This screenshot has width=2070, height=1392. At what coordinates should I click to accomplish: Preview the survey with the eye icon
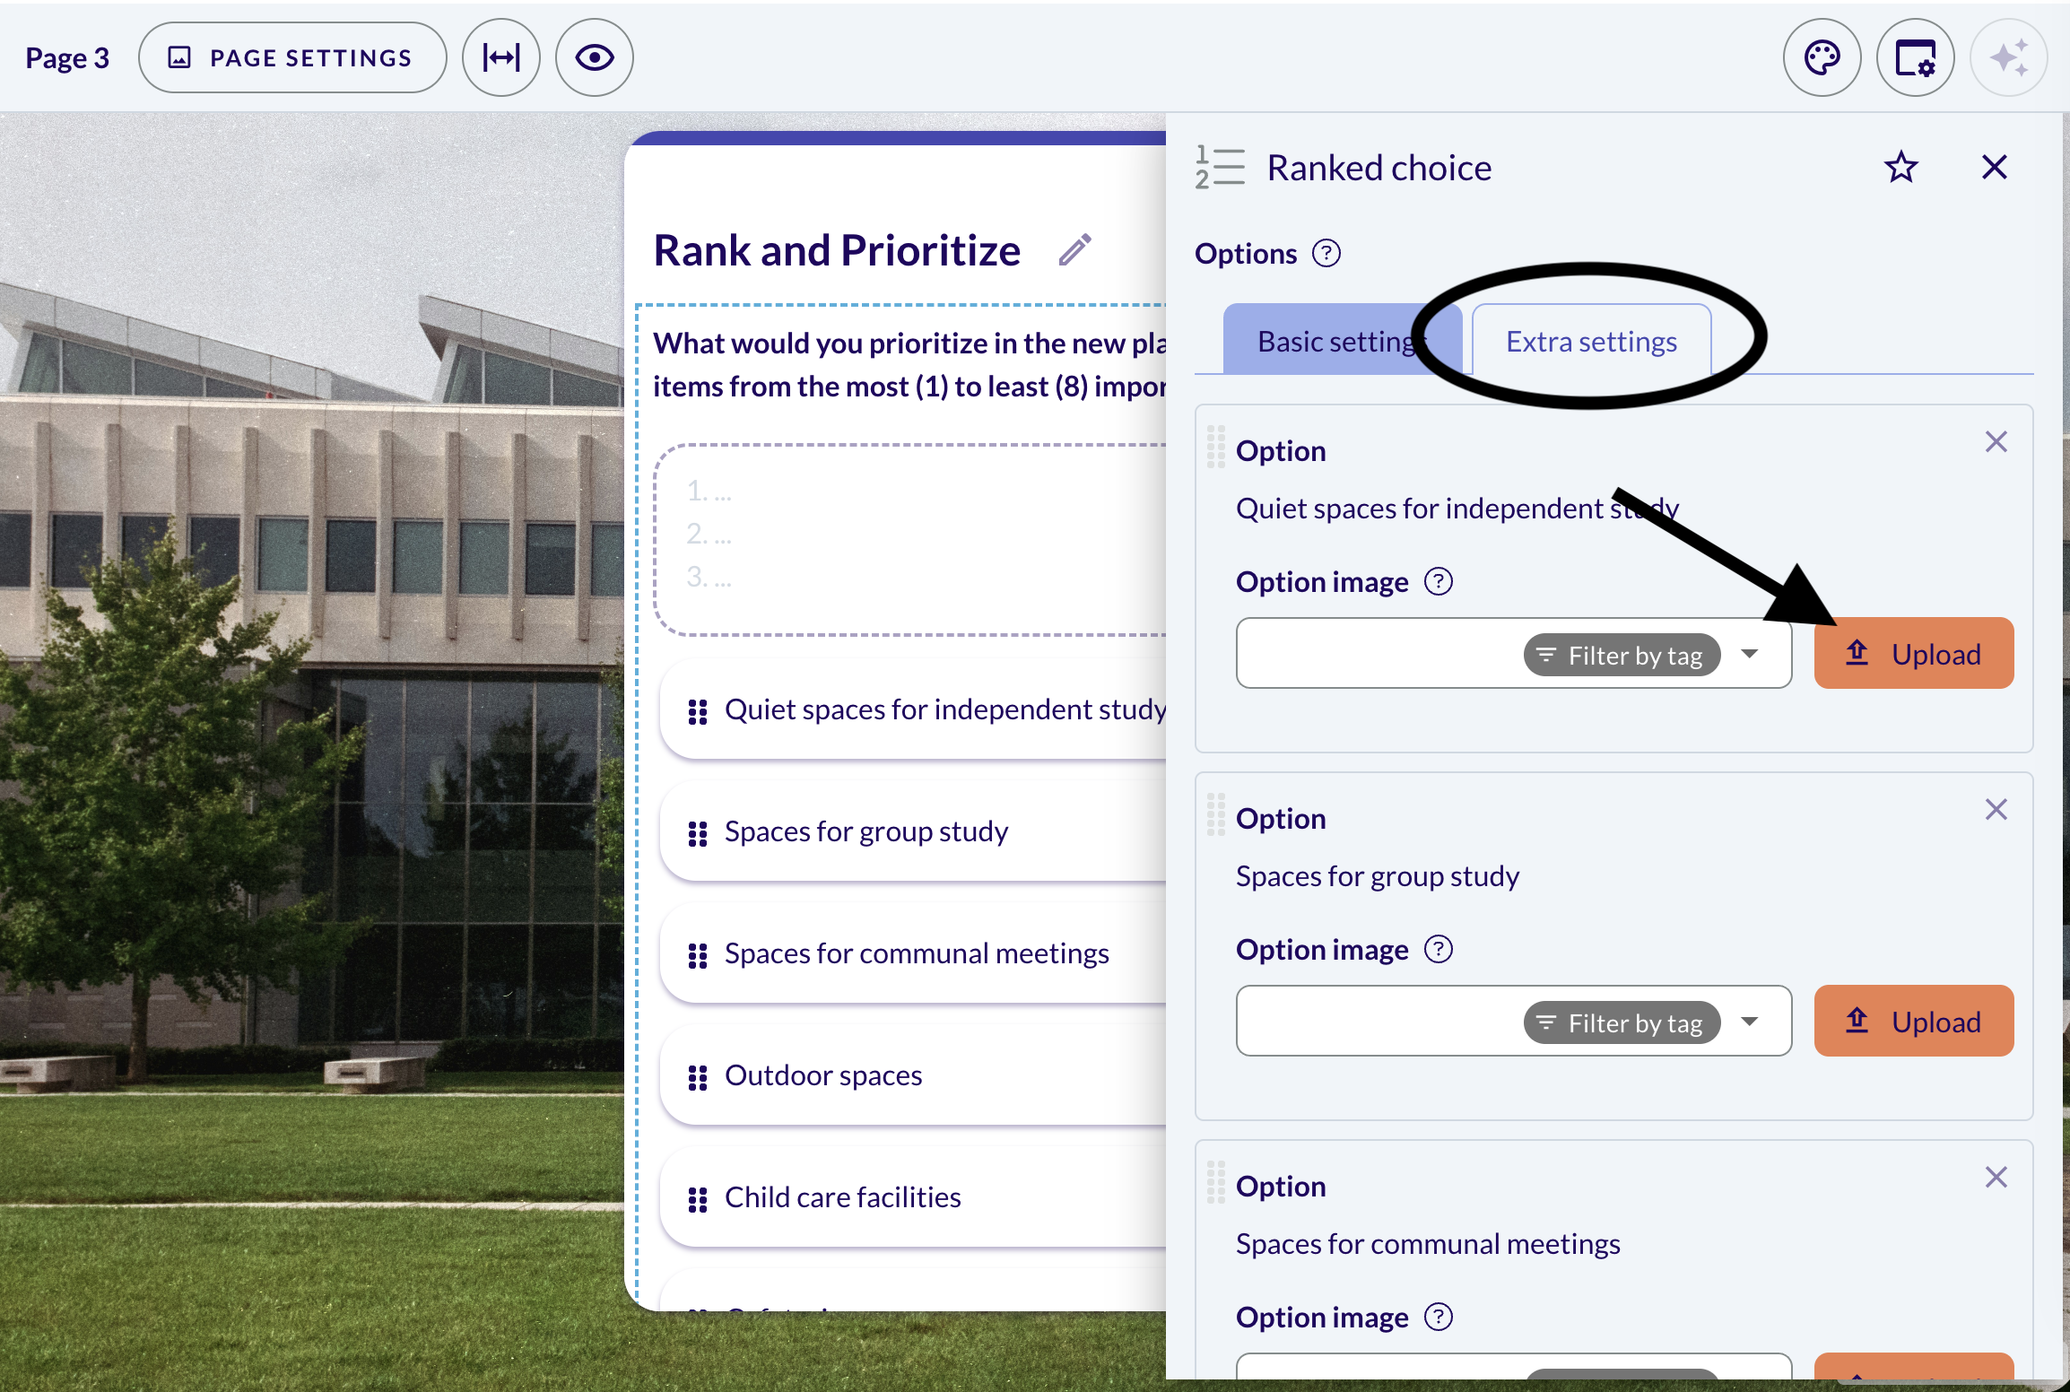[595, 58]
